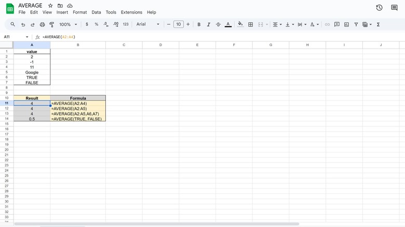Viewport: 405px width, 227px height.
Task: Open filter views dropdown
Action: 367,24
